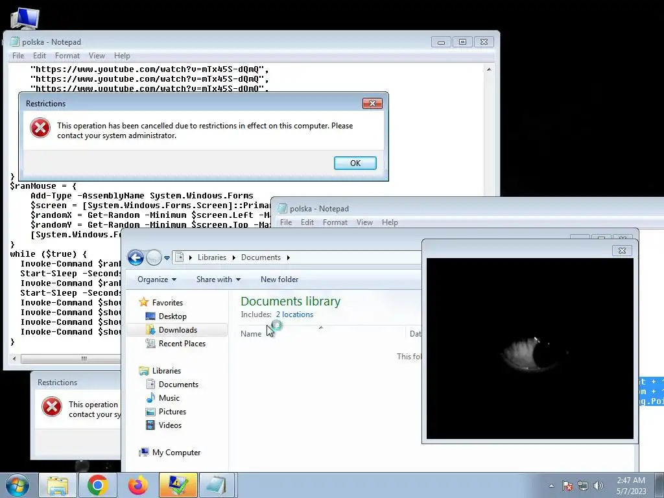Maximize the back polska Notepad window
This screenshot has width=664, height=498.
click(x=462, y=42)
